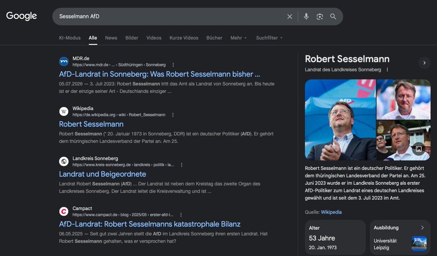437x256 pixels.
Task: Expand the Mehr dropdown
Action: point(239,38)
